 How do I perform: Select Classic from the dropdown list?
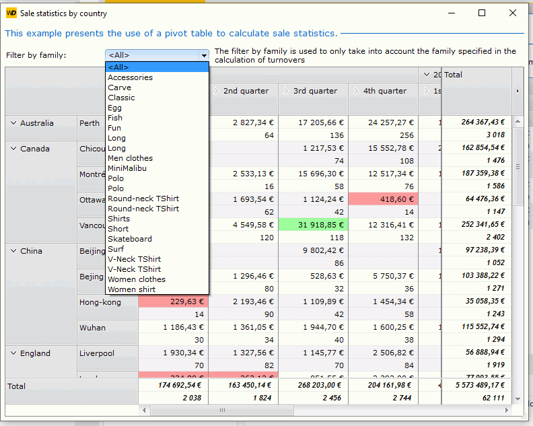coord(157,98)
